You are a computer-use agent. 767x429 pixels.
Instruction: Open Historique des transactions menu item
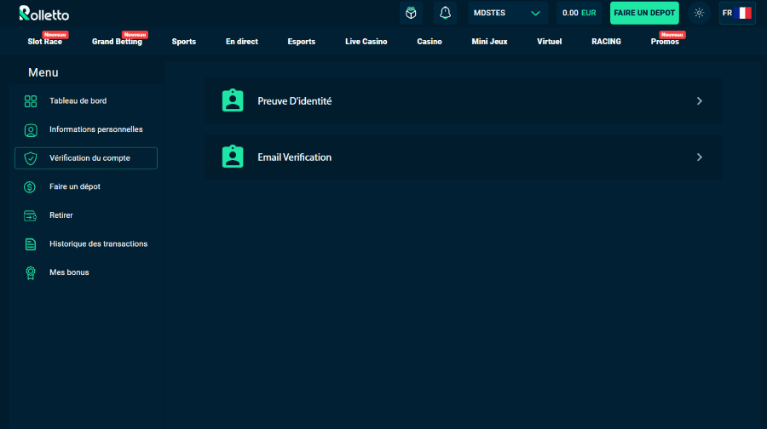pyautogui.click(x=98, y=244)
